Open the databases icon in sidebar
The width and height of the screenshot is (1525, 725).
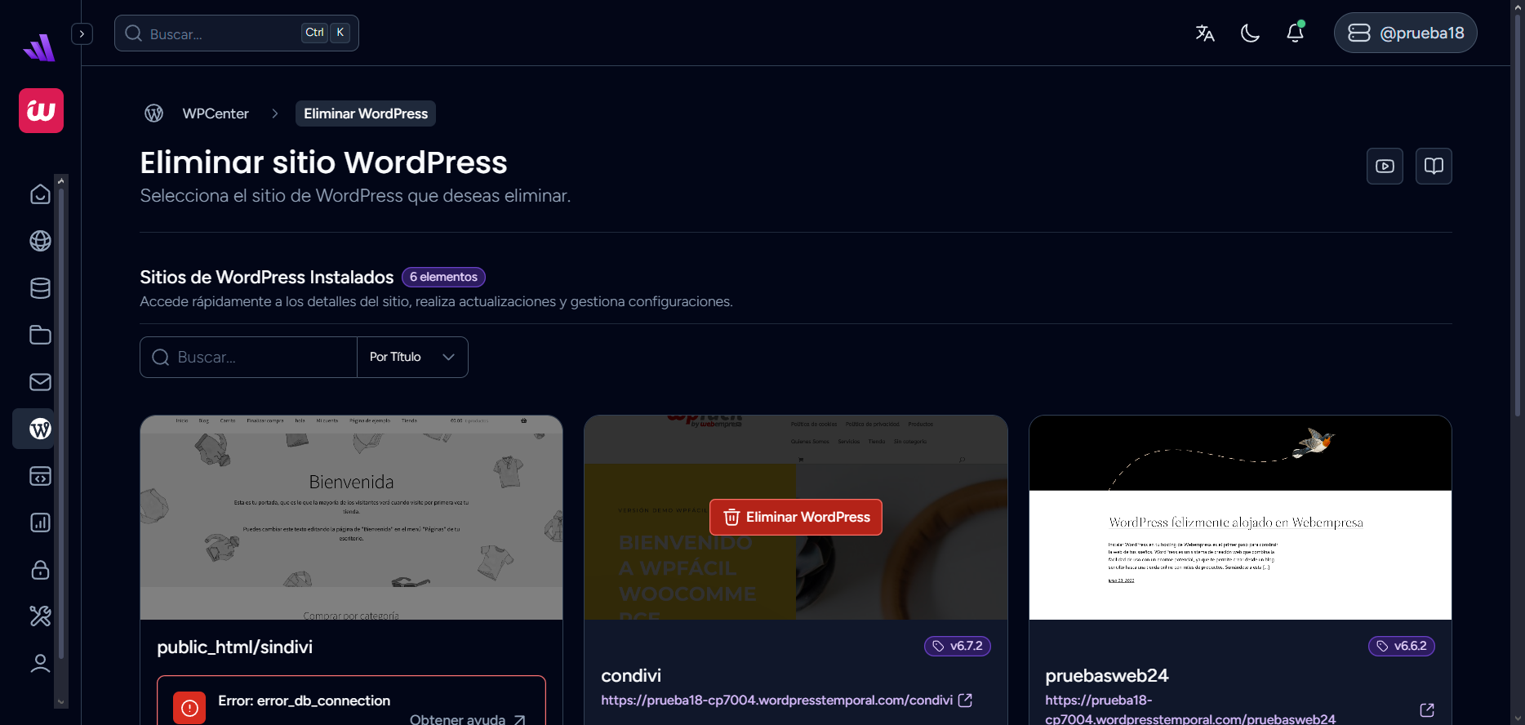(40, 288)
